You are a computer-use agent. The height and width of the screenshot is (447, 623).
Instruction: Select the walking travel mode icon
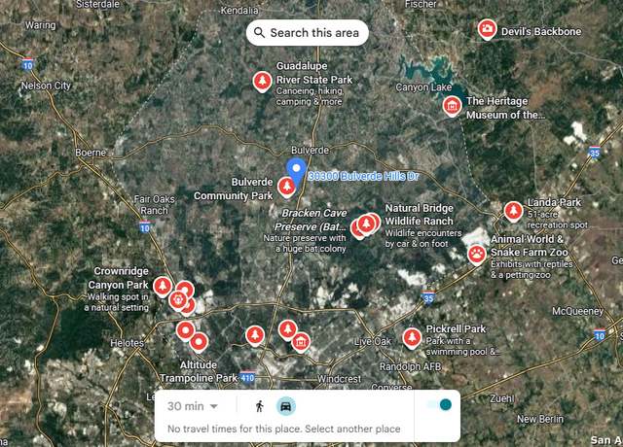[260, 406]
